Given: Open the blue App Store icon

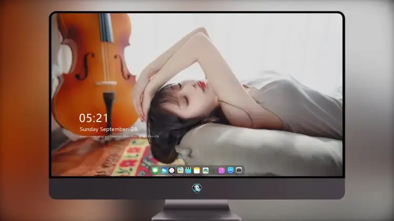Looking at the screenshot, I should [x=231, y=170].
